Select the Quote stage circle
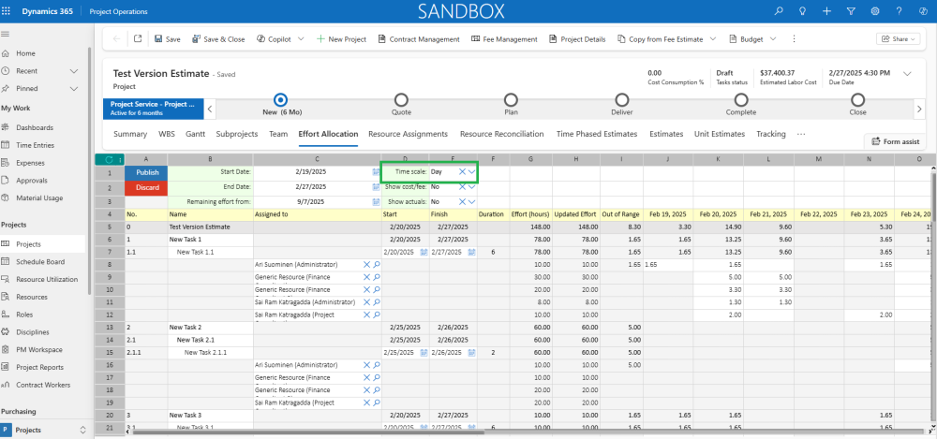Image resolution: width=937 pixels, height=439 pixels. (x=401, y=99)
